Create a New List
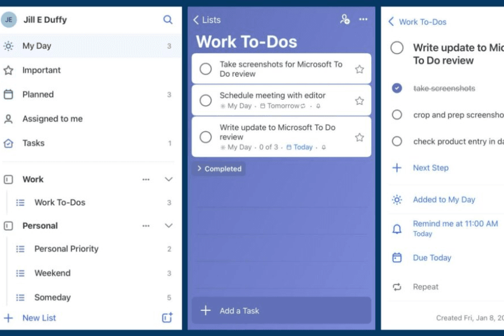 (39, 318)
